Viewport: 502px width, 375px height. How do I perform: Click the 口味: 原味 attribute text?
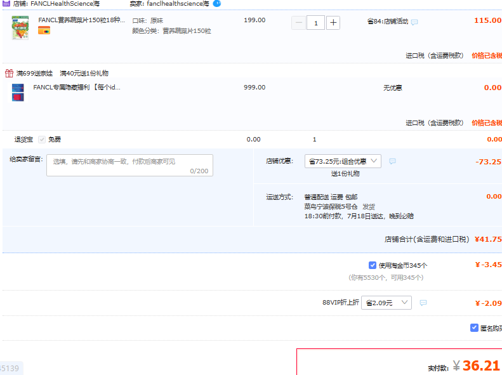tap(148, 21)
